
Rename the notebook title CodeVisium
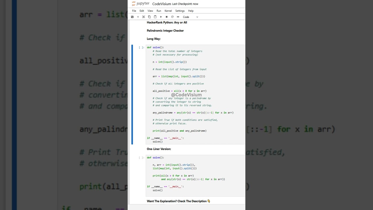click(161, 4)
